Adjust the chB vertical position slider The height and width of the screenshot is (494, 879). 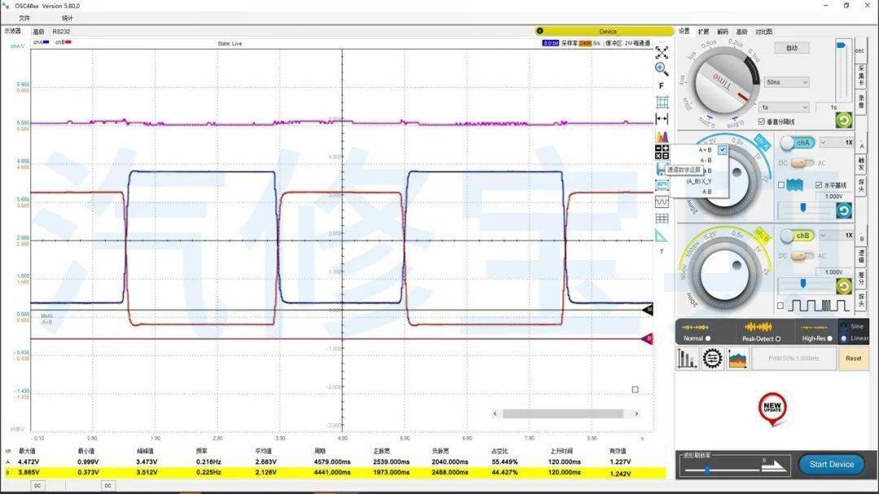(x=803, y=284)
